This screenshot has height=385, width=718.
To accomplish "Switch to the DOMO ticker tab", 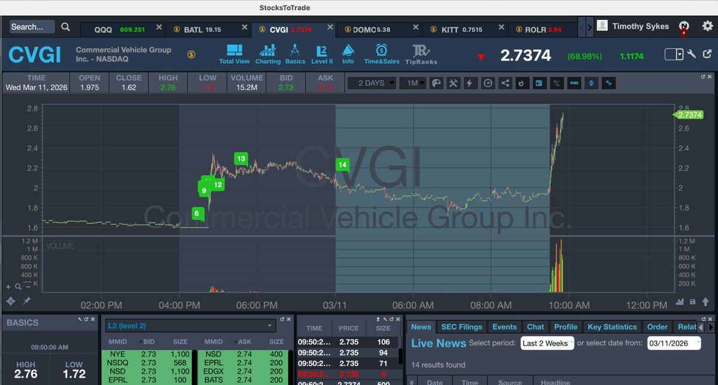I will [379, 29].
